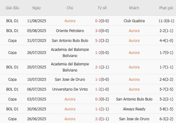
Task: Select the Always Ready team name
Action: tap(134, 109)
